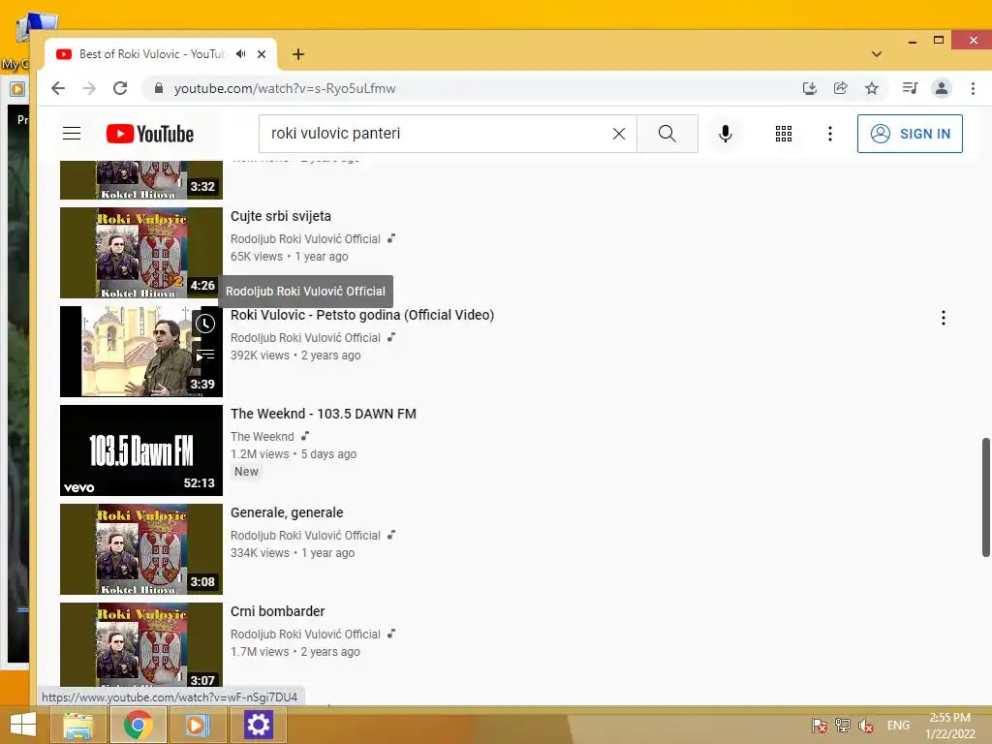Open settings gear taskbar app
This screenshot has width=992, height=744.
[258, 725]
